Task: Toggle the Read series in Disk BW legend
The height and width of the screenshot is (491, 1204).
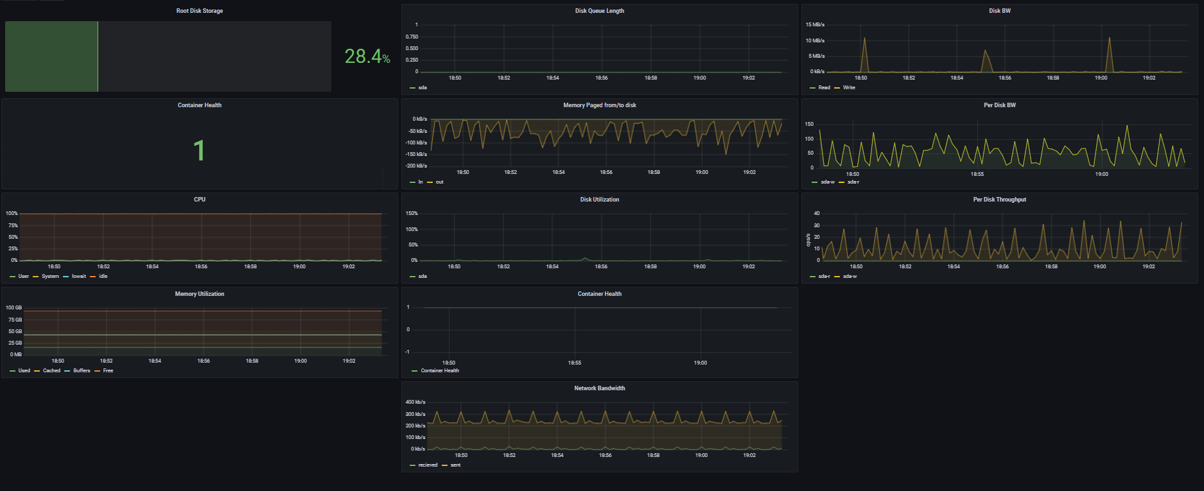Action: point(824,88)
